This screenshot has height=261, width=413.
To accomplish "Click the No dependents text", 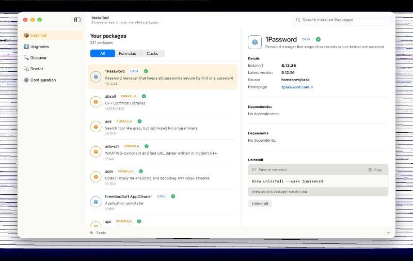I will 262,140.
